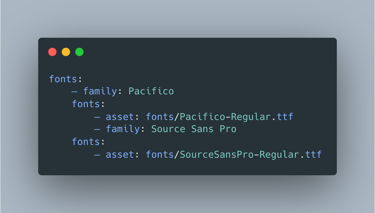Click the yellow minimize dot
This screenshot has height=213, width=375.
[x=66, y=52]
